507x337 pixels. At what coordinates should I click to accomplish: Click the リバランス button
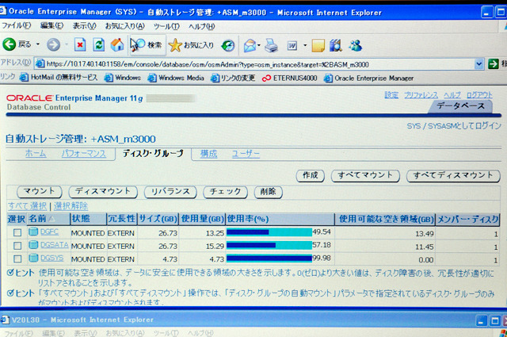click(x=170, y=192)
